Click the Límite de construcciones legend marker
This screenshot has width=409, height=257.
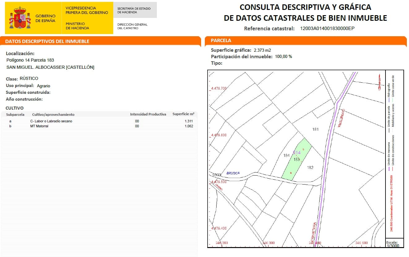[392, 169]
